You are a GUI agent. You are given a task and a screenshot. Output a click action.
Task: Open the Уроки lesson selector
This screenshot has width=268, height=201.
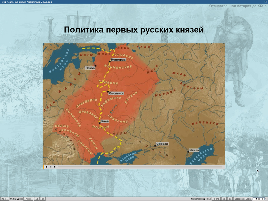28,198
